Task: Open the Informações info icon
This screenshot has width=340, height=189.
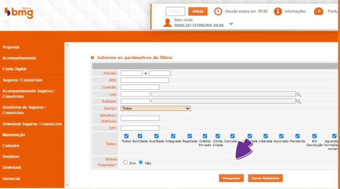Action: tap(278, 11)
